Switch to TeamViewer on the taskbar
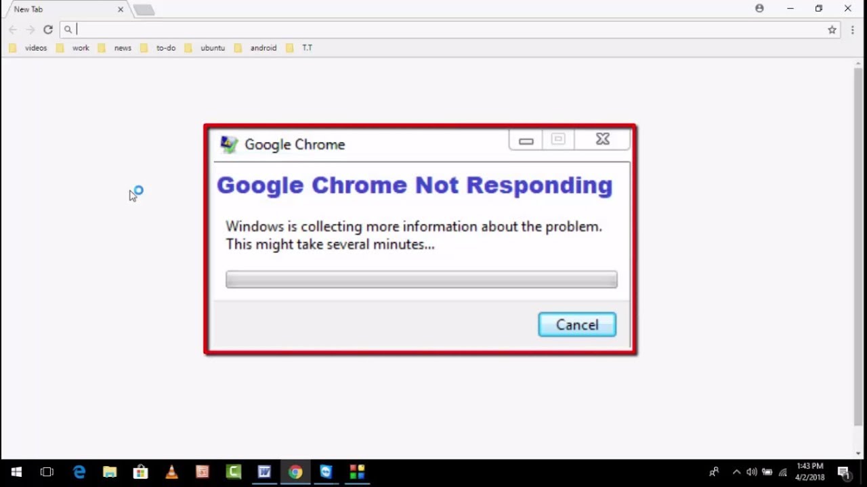Screen dimensions: 867x487 [326, 472]
